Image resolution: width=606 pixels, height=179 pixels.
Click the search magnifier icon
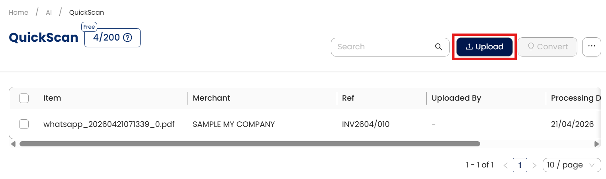point(438,47)
